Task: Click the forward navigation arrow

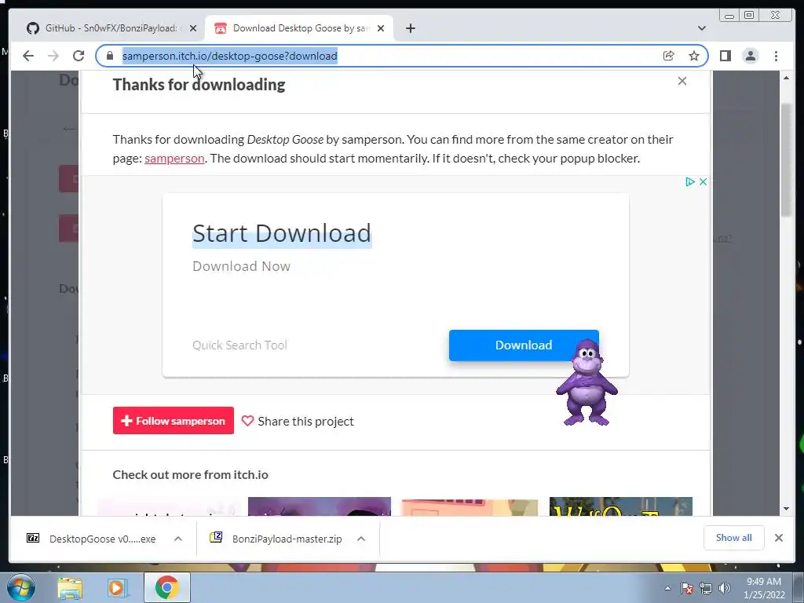Action: 53,56
